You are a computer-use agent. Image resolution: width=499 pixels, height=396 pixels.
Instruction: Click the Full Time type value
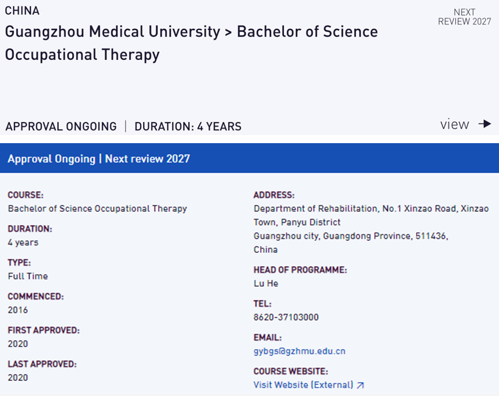[28, 276]
